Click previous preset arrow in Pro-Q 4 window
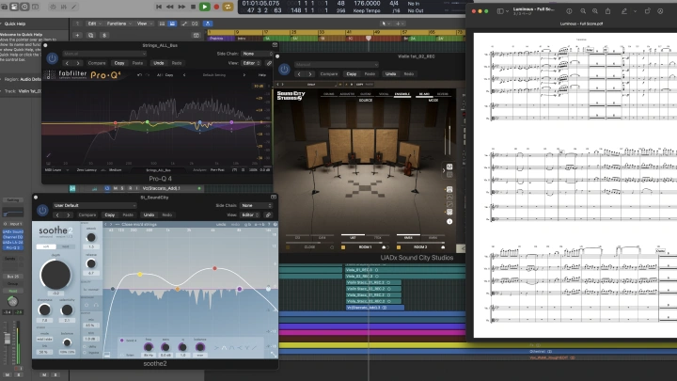Image resolution: width=677 pixels, height=381 pixels. coord(67,63)
